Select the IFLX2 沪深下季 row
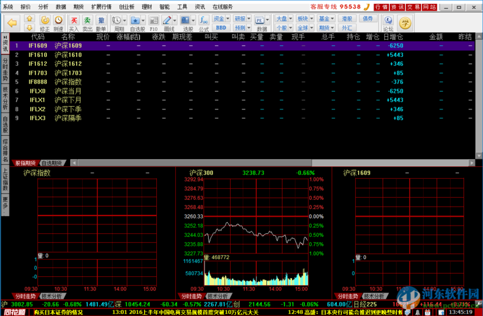The width and height of the screenshot is (483, 316). click(x=242, y=109)
